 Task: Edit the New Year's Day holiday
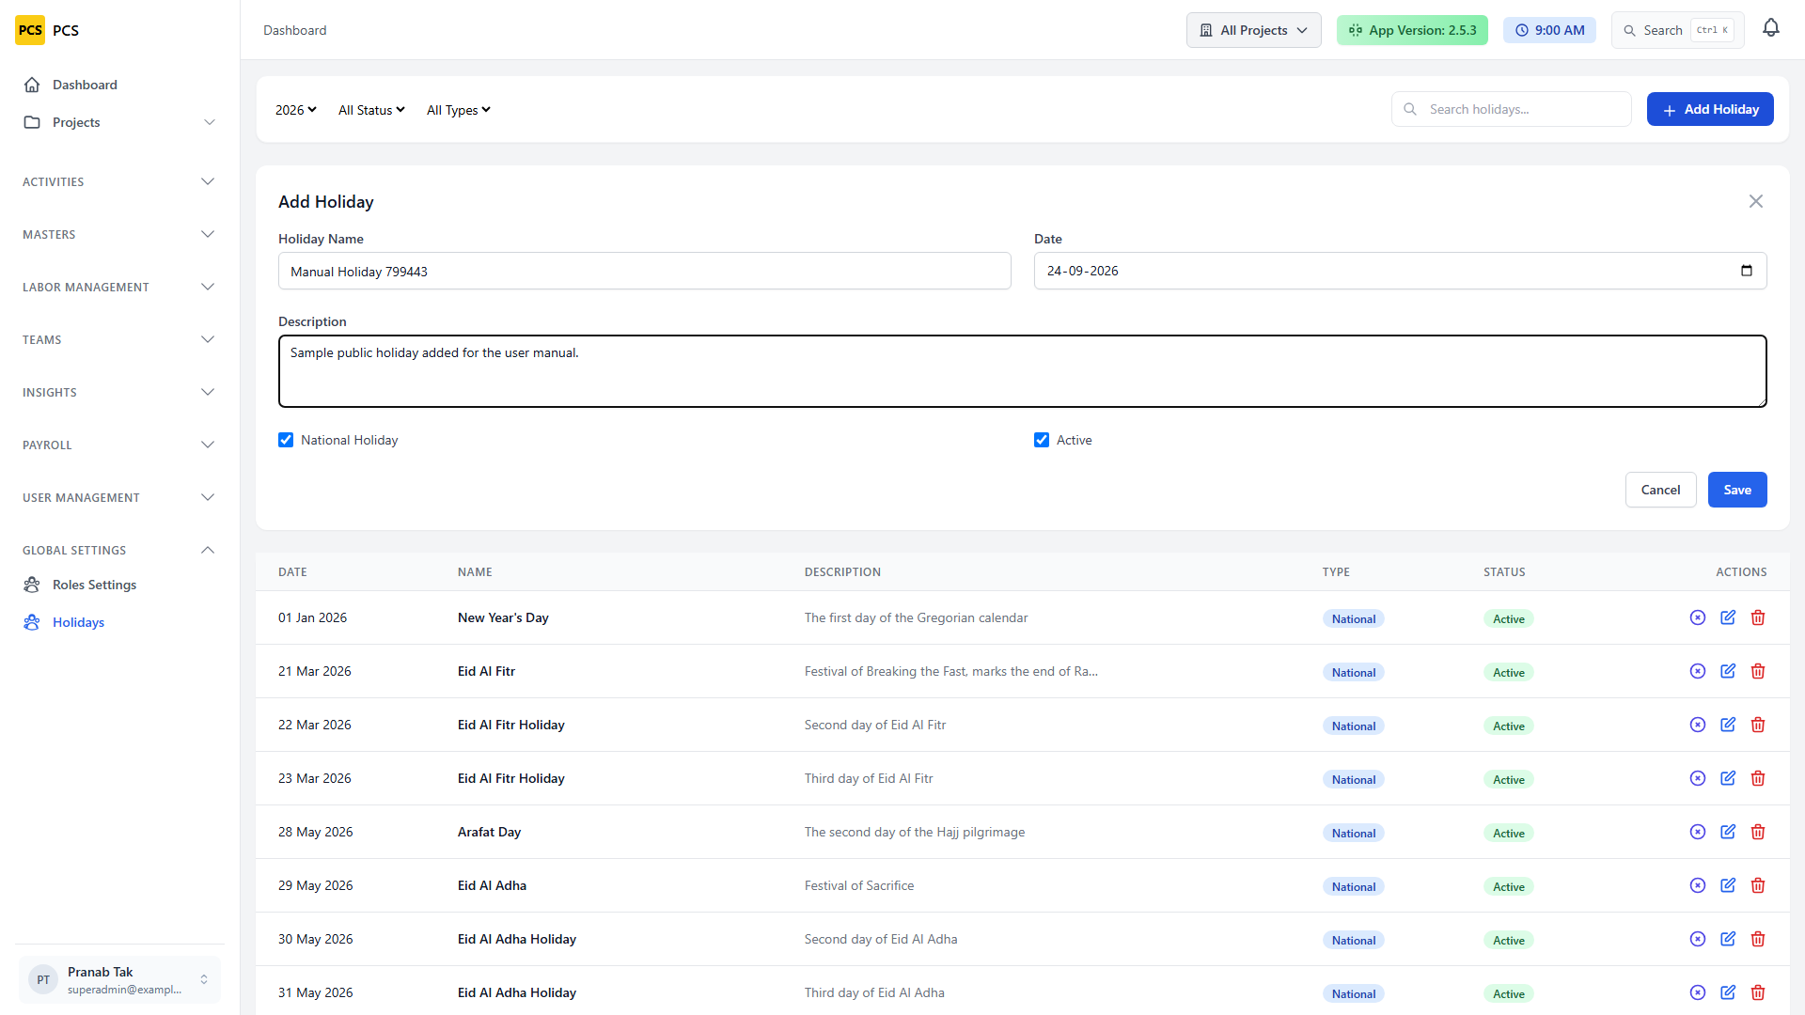coord(1728,617)
